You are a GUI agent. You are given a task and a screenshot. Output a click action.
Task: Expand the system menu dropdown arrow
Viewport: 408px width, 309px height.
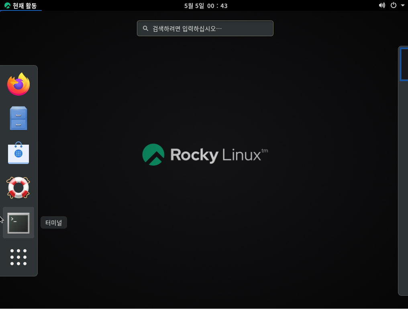tap(403, 6)
